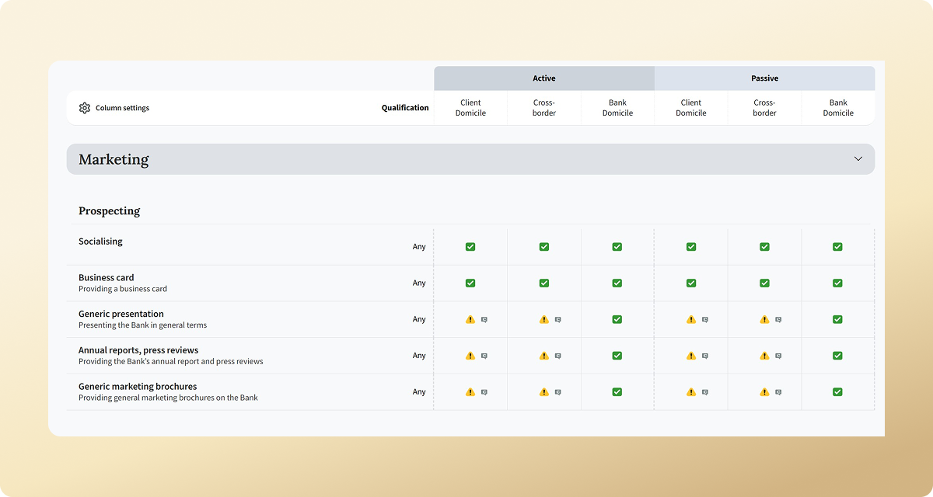This screenshot has height=497, width=933.
Task: Click 'Providing a business card' description
Action: point(123,289)
